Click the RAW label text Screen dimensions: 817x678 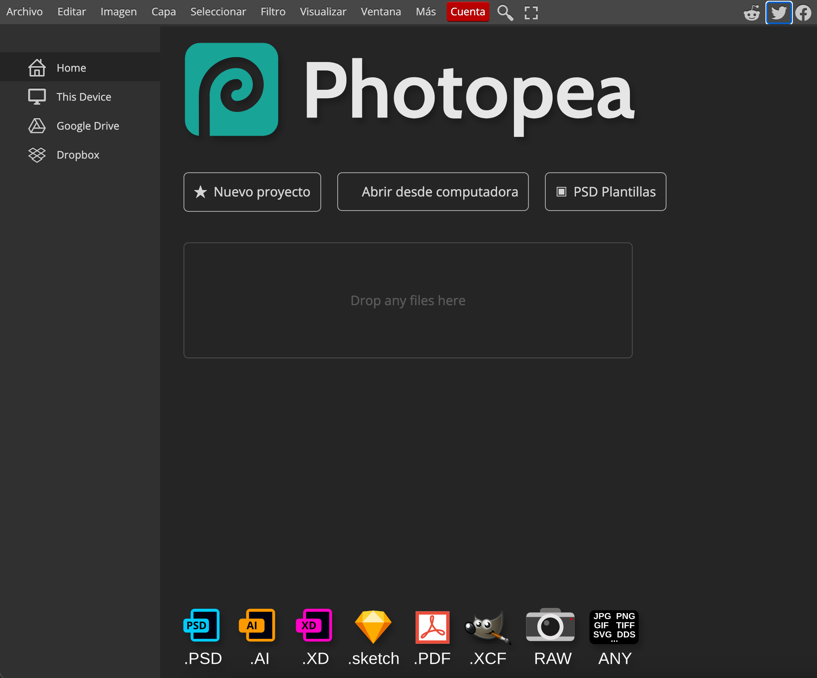click(553, 659)
